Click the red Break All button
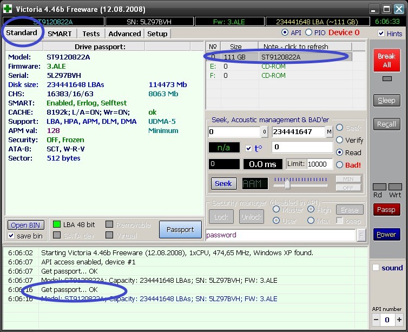This screenshot has width=408, height=332. [x=386, y=60]
